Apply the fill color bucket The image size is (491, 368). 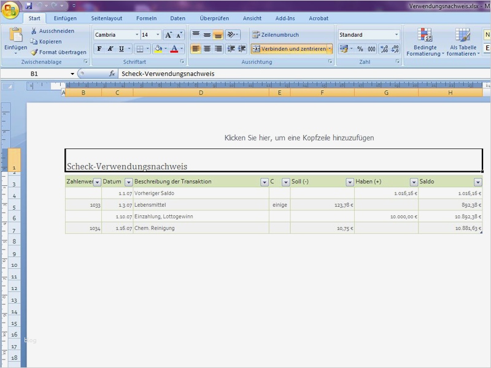click(158, 49)
